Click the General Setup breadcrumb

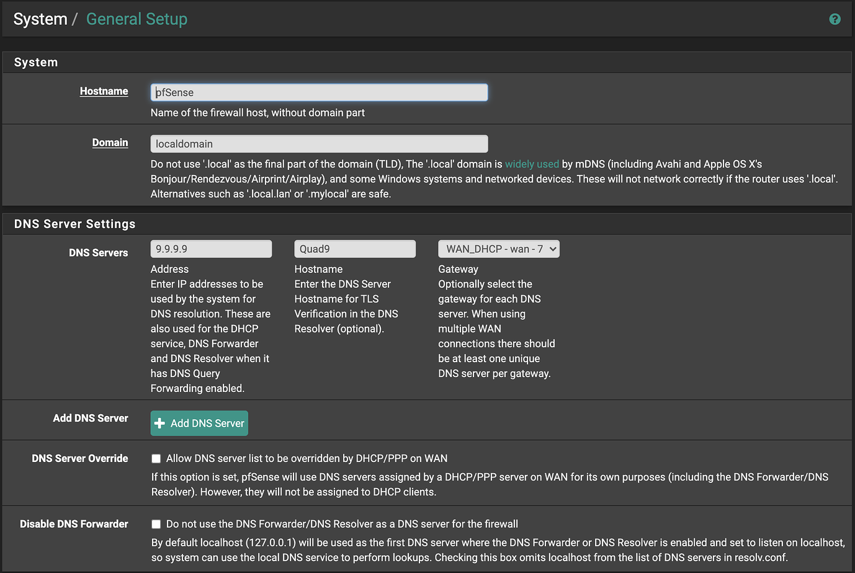pyautogui.click(x=137, y=19)
